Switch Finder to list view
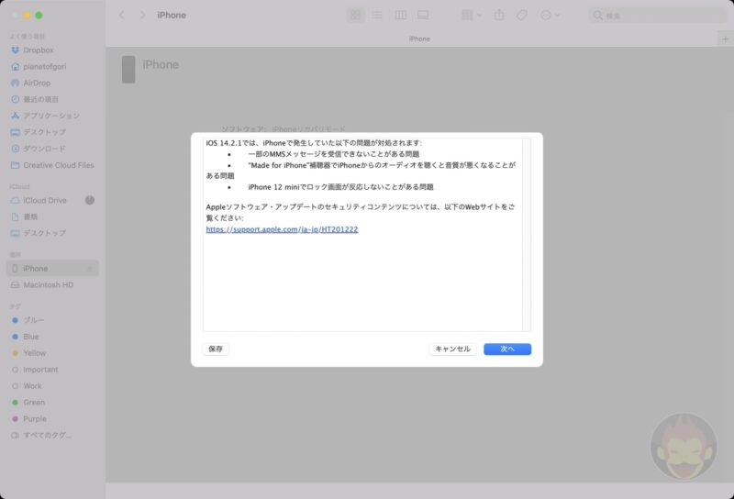 click(x=377, y=16)
